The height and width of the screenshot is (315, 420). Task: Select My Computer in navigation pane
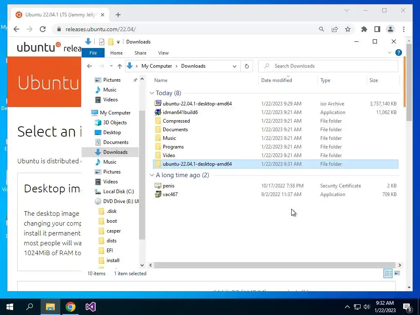110,112
